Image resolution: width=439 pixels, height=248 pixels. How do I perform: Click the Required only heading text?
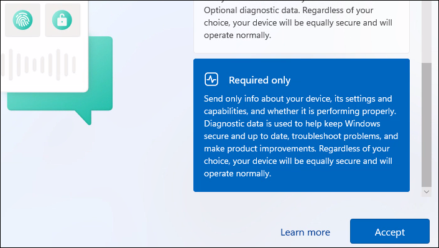pyautogui.click(x=259, y=80)
